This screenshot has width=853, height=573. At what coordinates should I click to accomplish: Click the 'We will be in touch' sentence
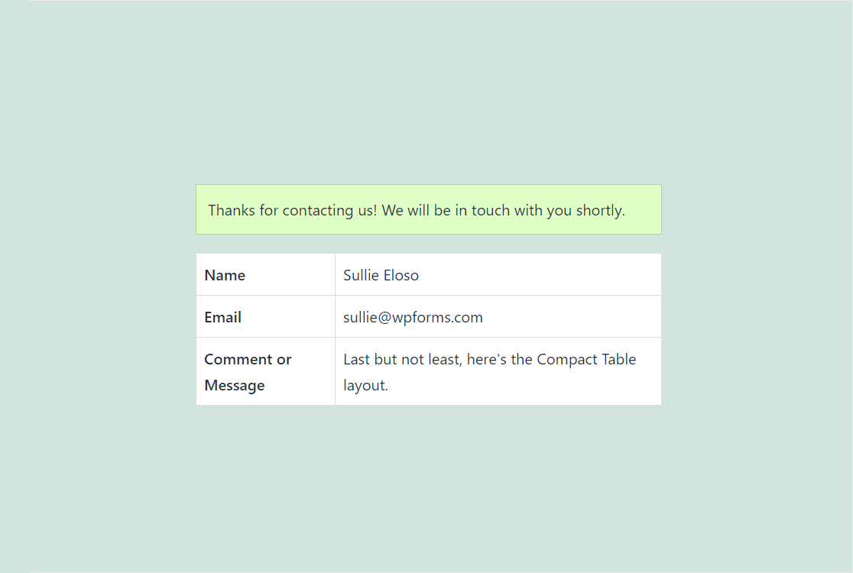pos(504,210)
